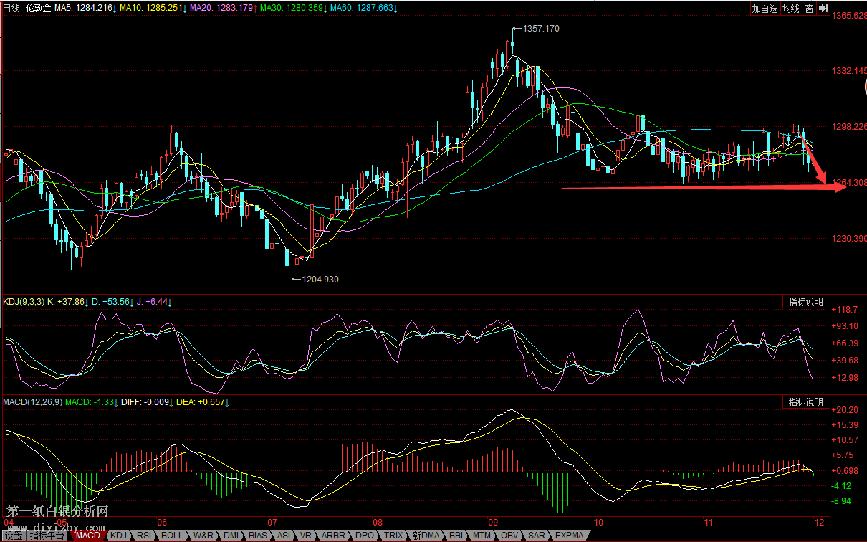Click the MA20: 1283.179 value

click(221, 8)
